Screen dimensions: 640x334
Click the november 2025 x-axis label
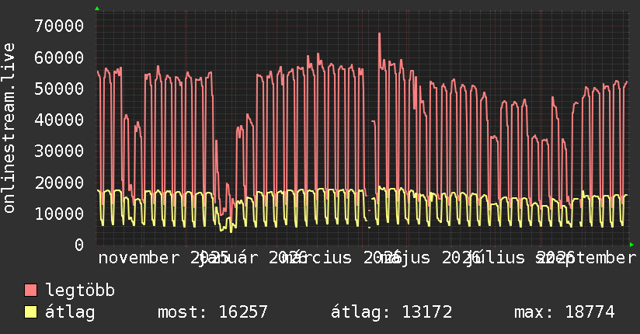tap(163, 258)
